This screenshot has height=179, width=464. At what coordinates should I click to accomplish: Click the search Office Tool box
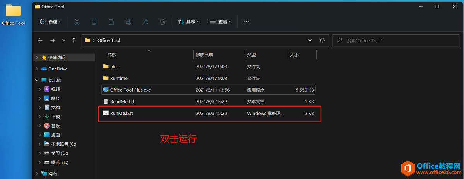(x=396, y=40)
